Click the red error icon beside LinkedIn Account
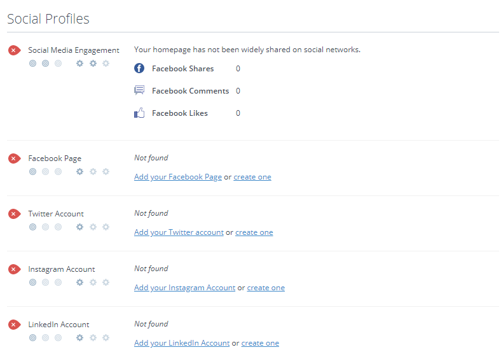Viewport: 501px width, 359px height. pos(14,325)
